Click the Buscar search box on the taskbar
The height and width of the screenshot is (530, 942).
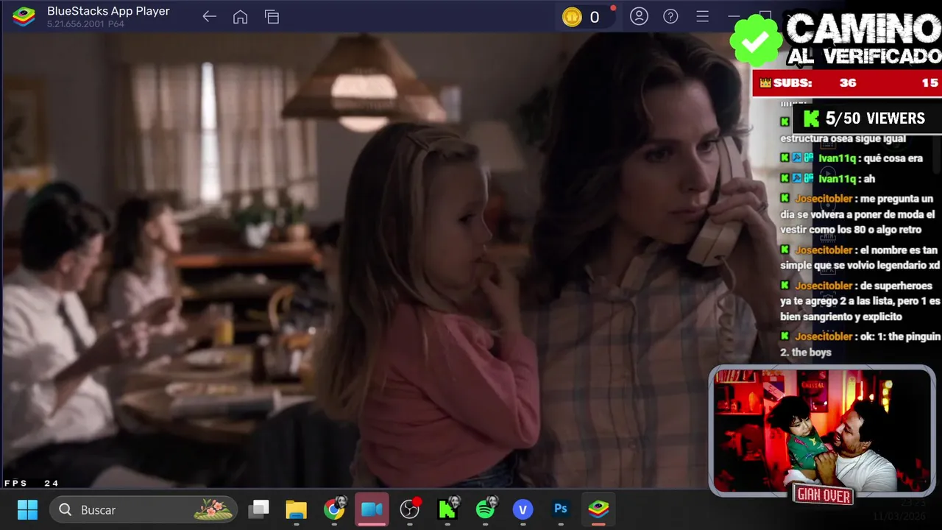[144, 509]
